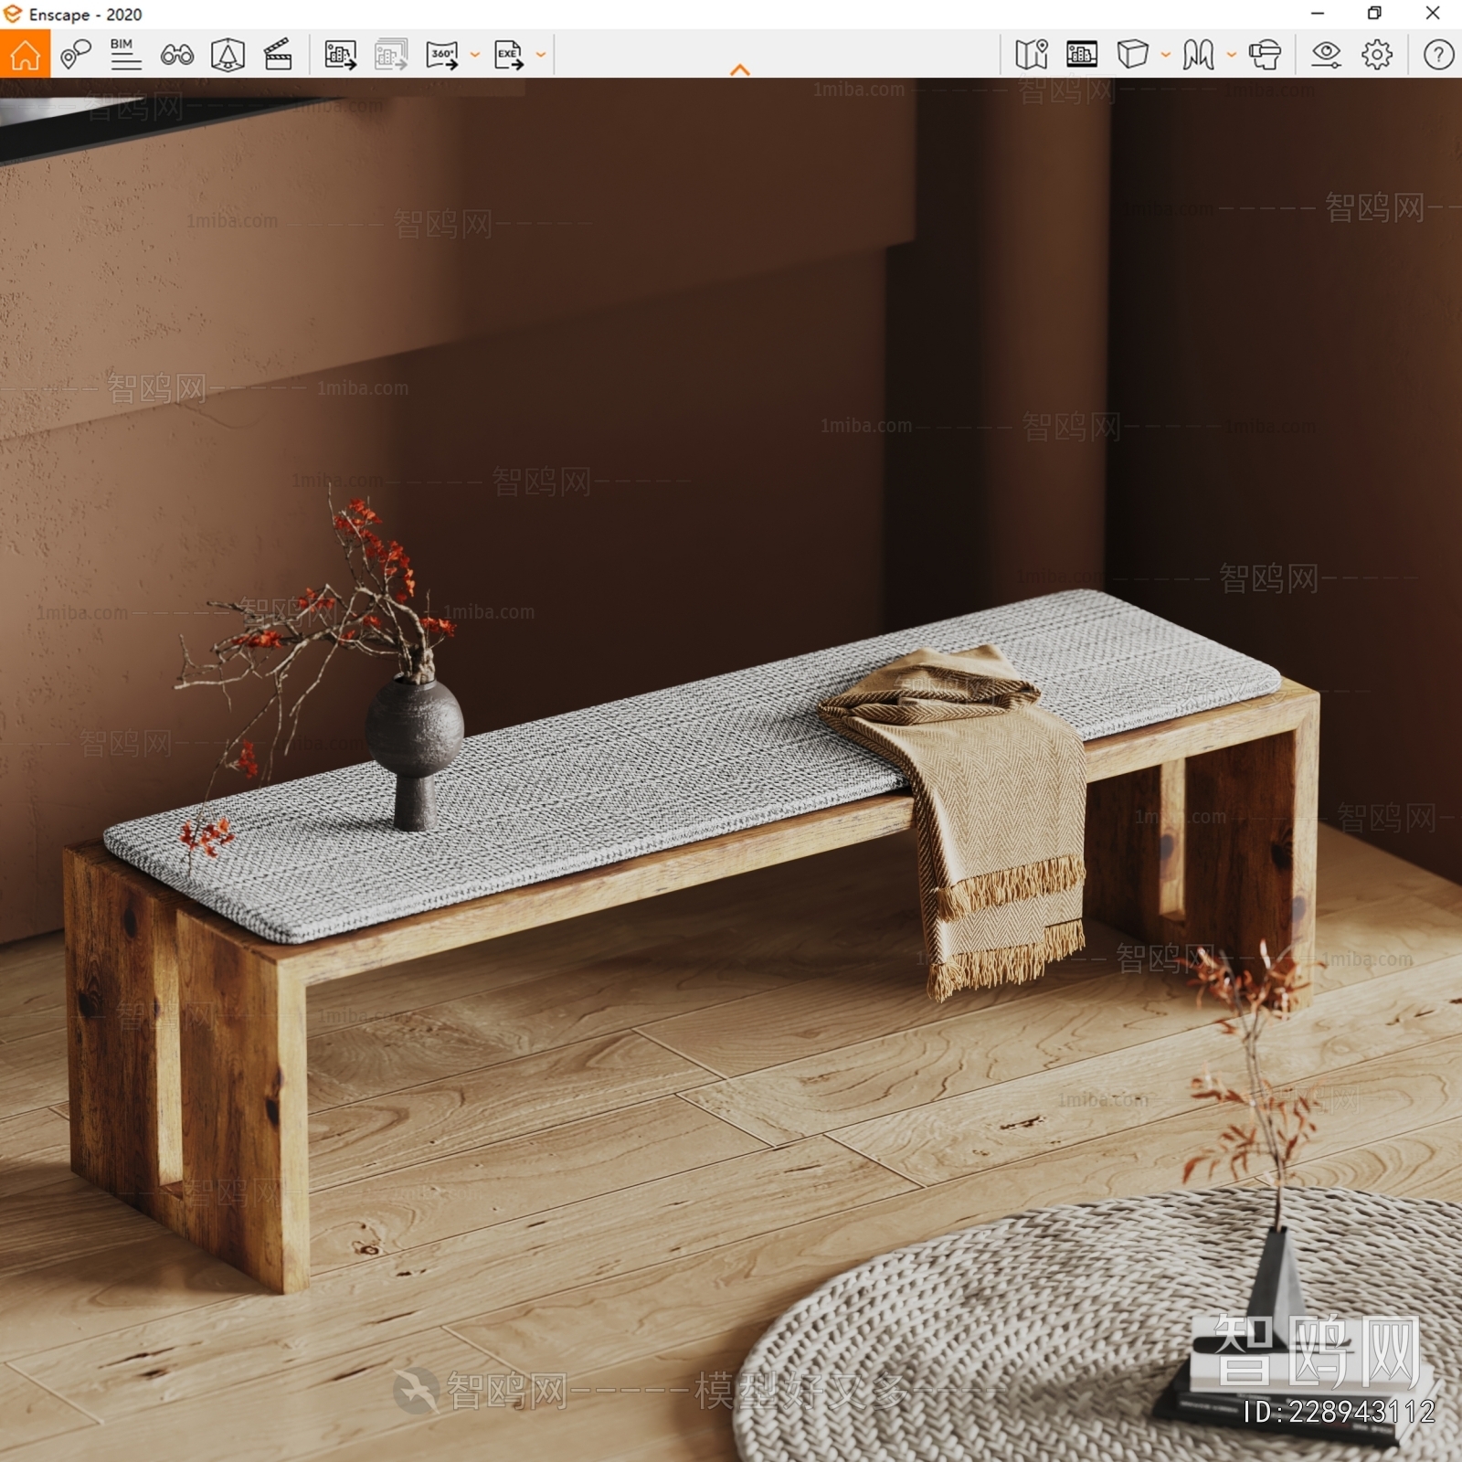Open the General Settings gear icon

(1377, 55)
